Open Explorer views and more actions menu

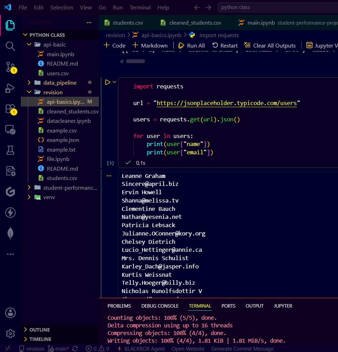(89, 23)
